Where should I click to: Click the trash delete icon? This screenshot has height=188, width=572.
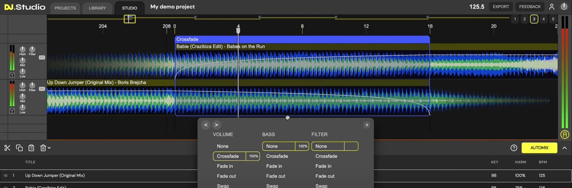(43, 148)
